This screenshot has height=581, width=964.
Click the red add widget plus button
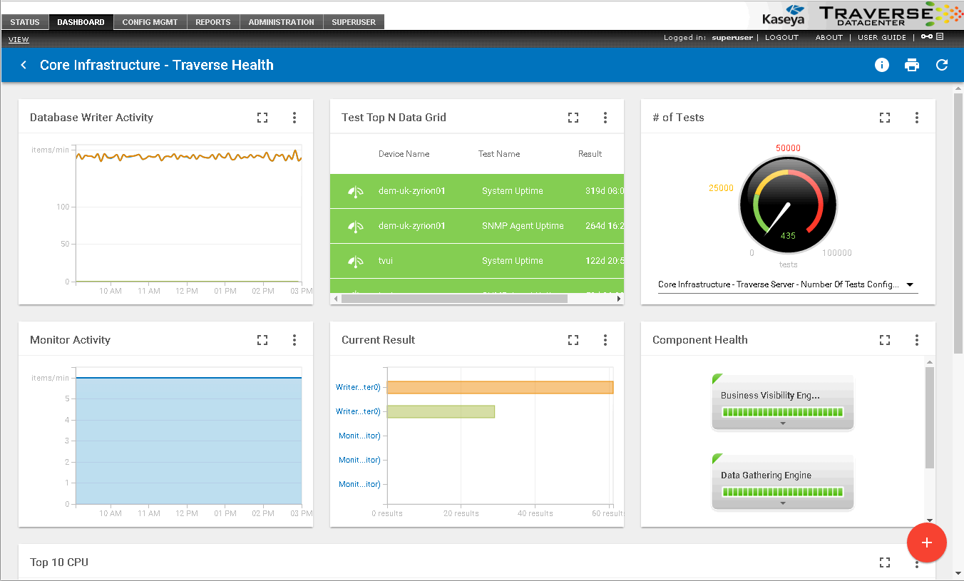[926, 543]
